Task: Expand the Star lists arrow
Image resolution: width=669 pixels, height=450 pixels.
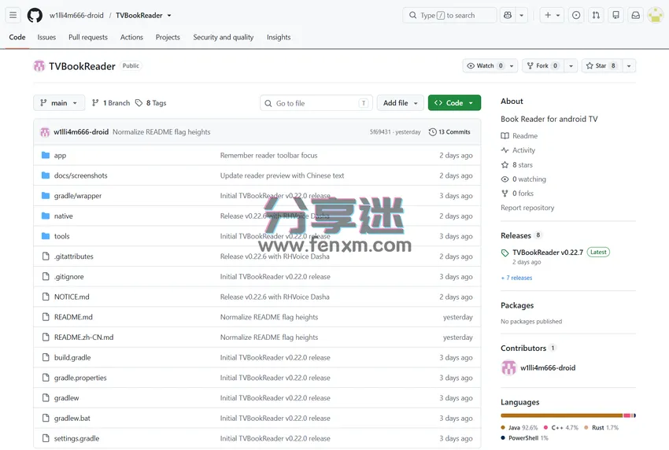Action: (x=629, y=65)
